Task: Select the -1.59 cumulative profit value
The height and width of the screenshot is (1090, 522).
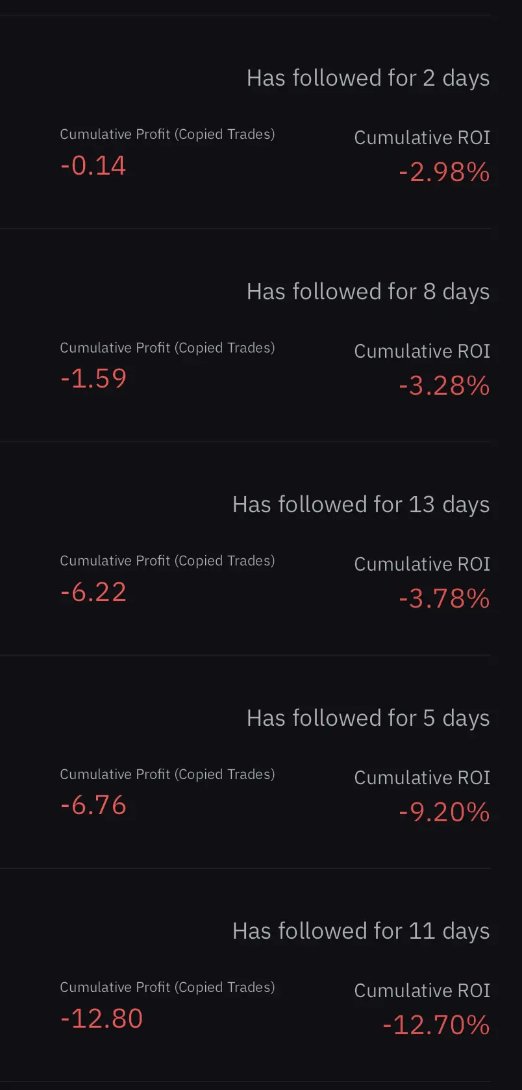Action: [93, 378]
